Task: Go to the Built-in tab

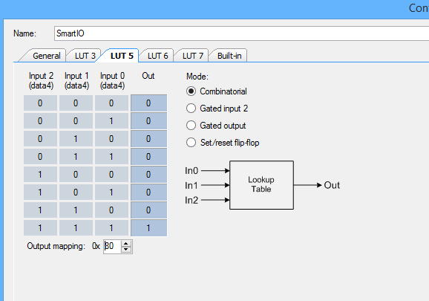Action: click(229, 56)
